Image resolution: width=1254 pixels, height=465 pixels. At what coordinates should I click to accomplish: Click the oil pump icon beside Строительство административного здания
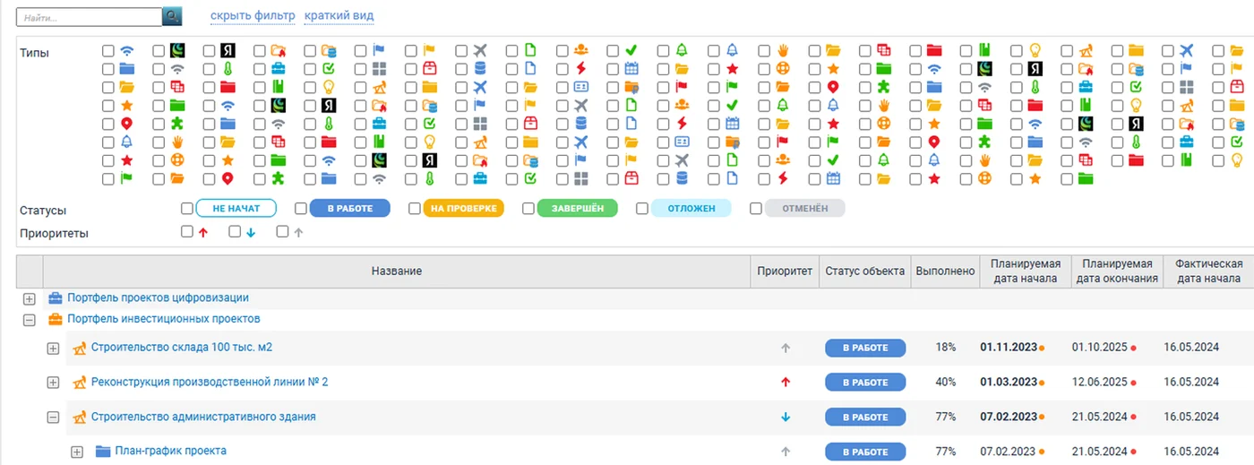click(x=79, y=418)
